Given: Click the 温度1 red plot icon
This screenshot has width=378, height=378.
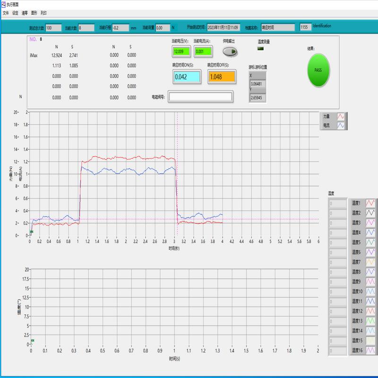Looking at the screenshot, I should [x=370, y=203].
